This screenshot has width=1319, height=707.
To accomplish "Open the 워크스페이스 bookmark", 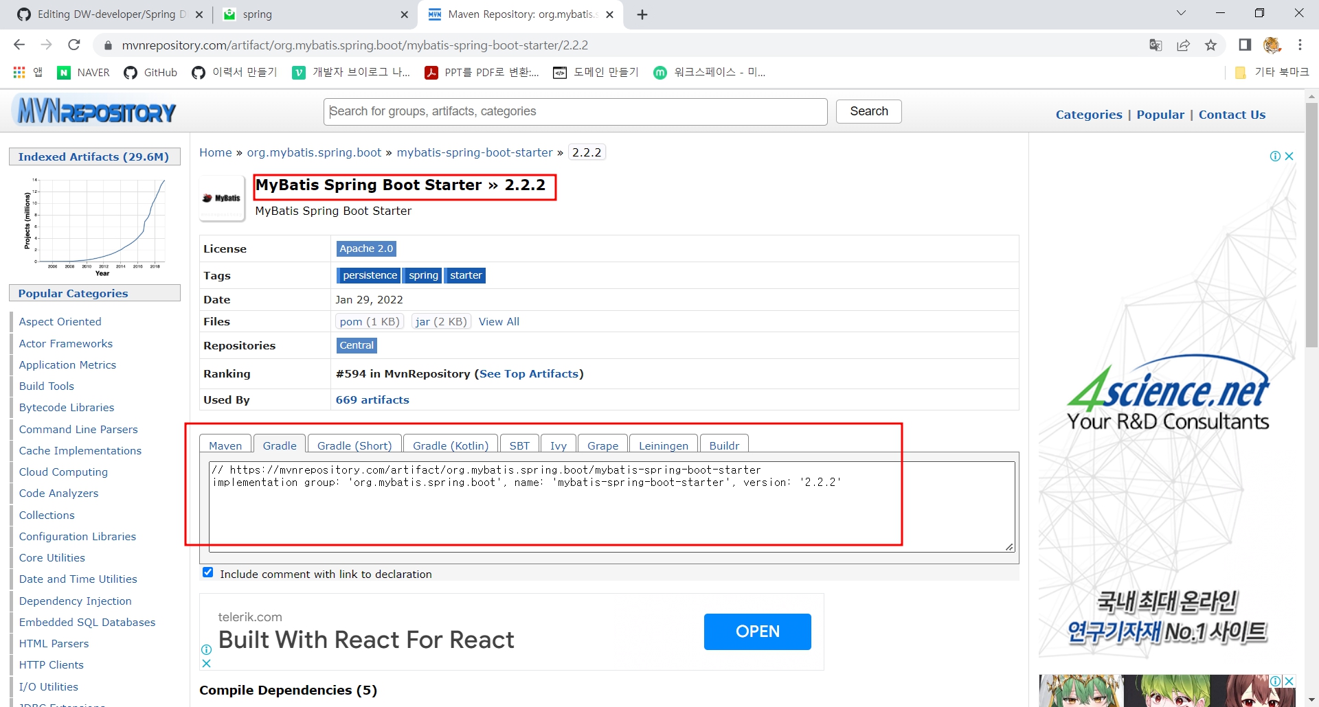I will point(709,72).
